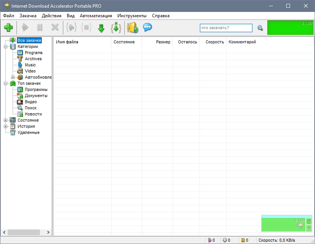Click the green speed graph panel
This screenshot has height=244, width=315.
tap(290, 28)
